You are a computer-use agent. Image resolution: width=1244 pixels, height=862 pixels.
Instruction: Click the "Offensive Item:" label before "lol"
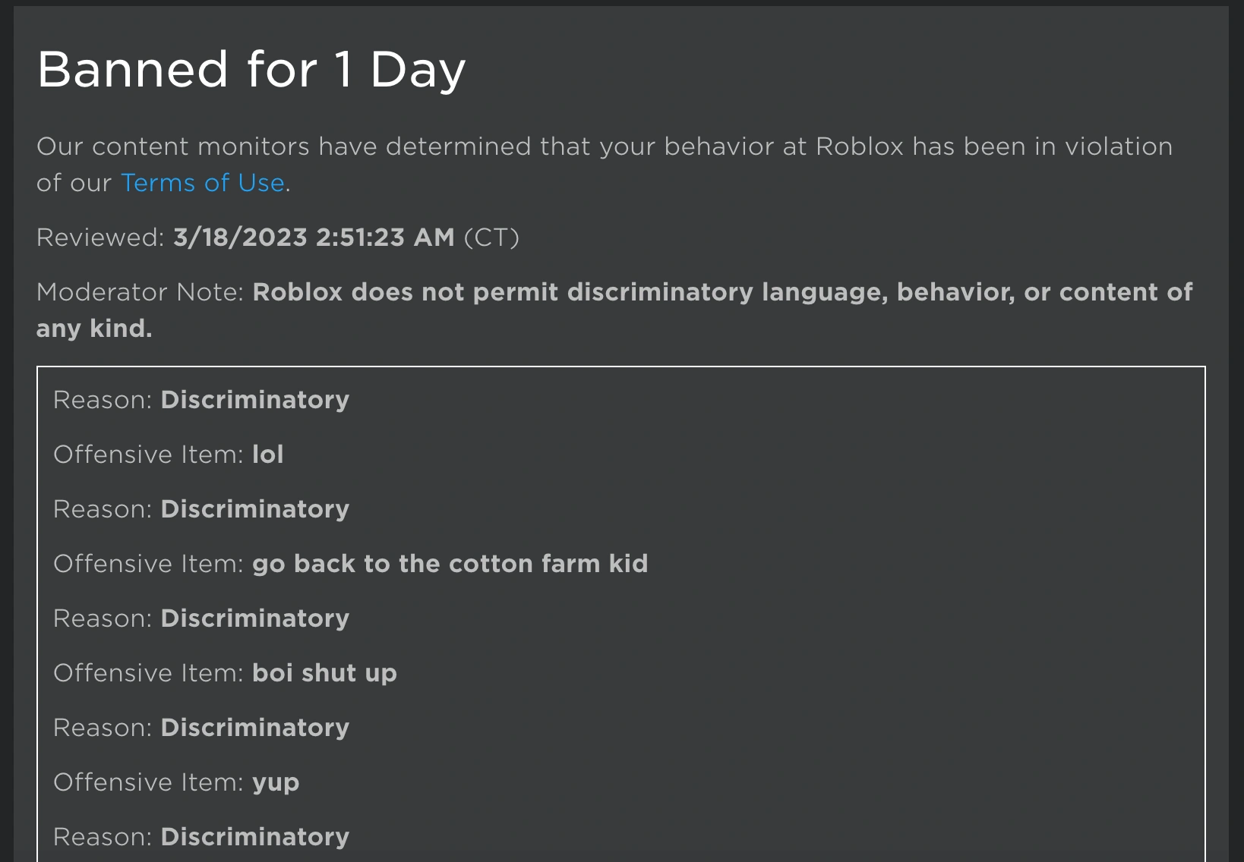tap(148, 455)
